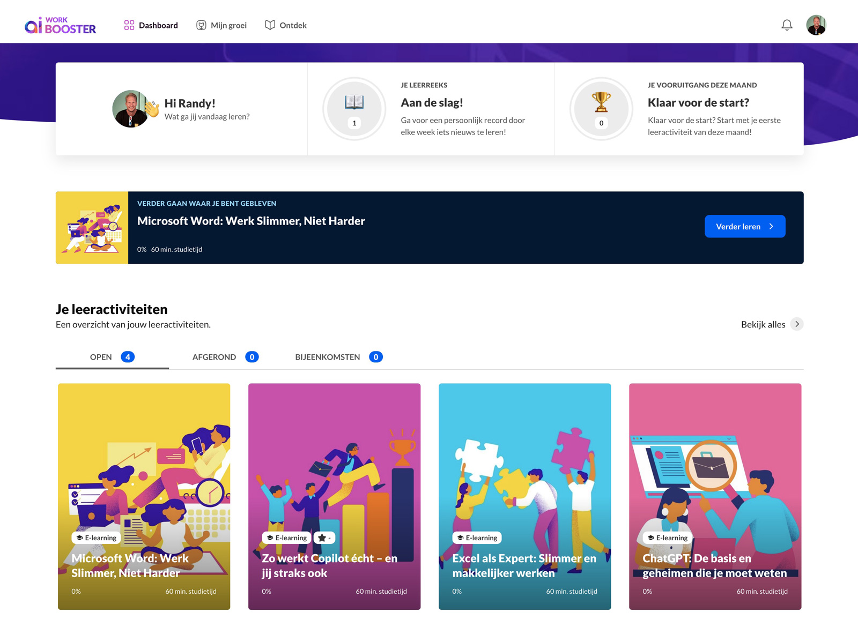Click the Hi Randy! greeting text

190,103
